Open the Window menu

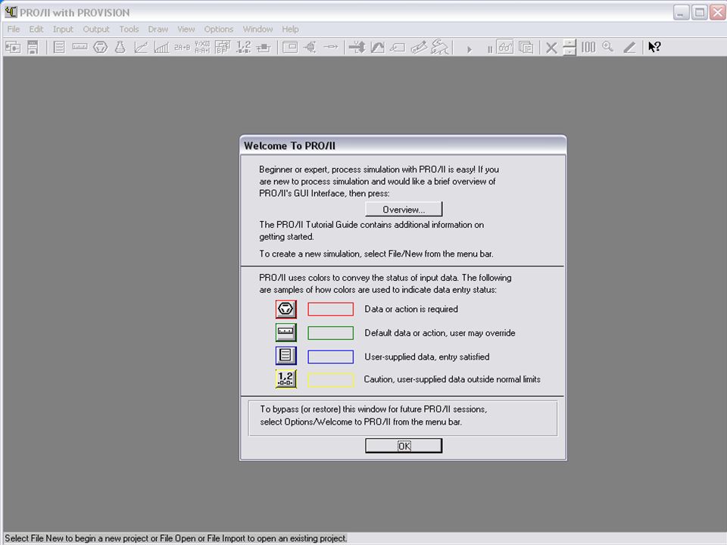(x=257, y=30)
